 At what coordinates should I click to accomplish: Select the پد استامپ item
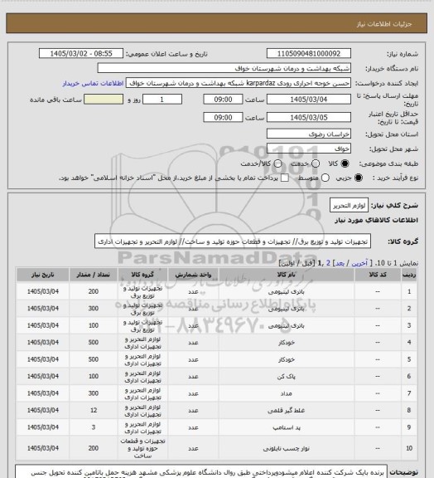pos(287,427)
